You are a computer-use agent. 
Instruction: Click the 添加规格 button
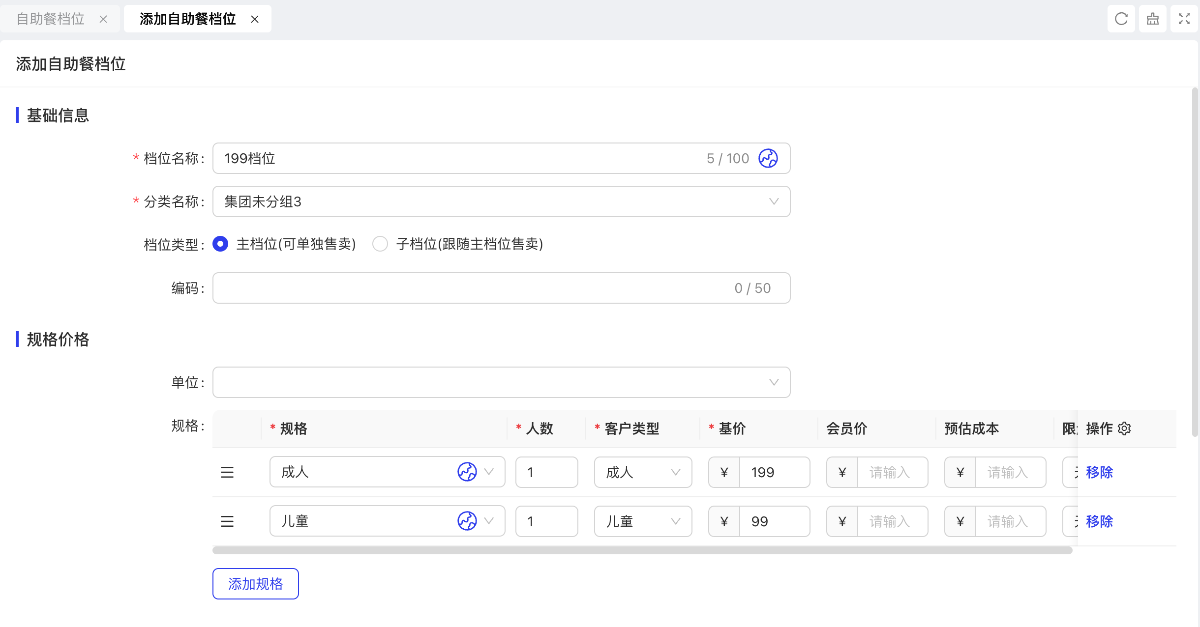click(x=255, y=584)
